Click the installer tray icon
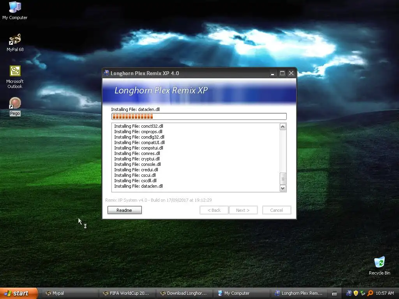The image size is (399, 299). (x=349, y=293)
